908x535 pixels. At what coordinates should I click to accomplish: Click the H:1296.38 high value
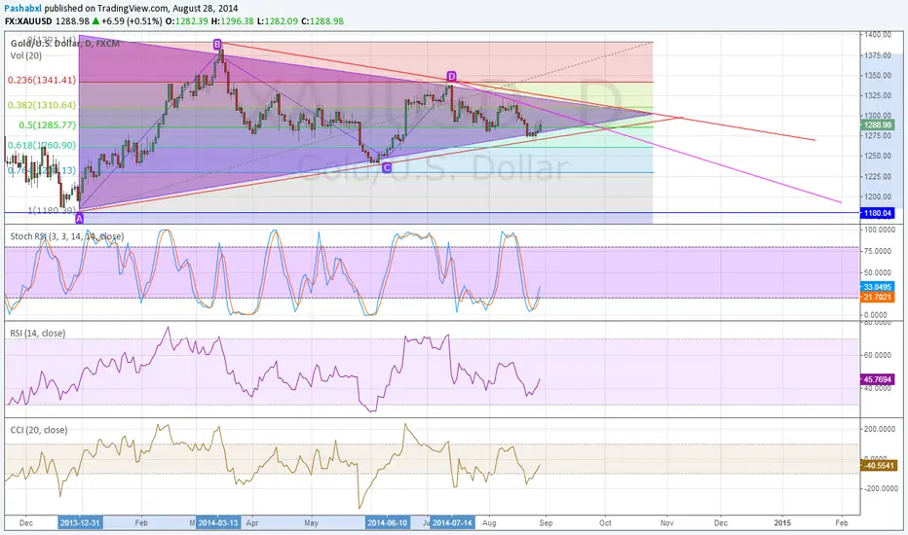(232, 20)
